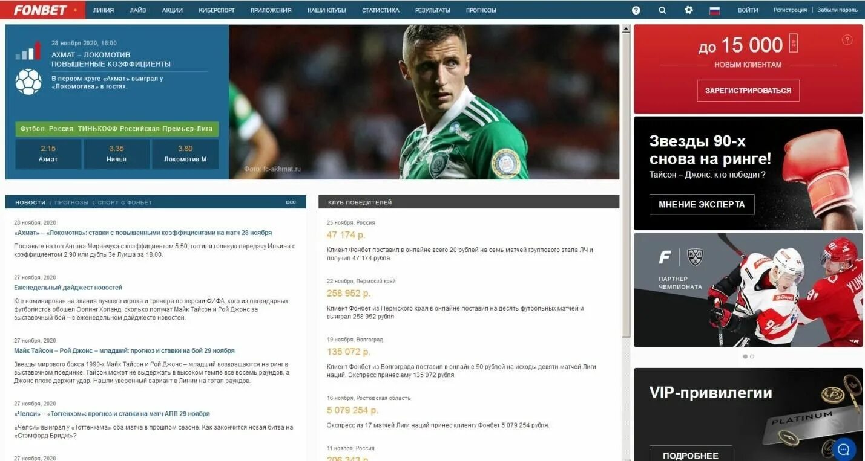Click the 47 174 р. winner amount
This screenshot has height=461, width=865.
pos(346,234)
